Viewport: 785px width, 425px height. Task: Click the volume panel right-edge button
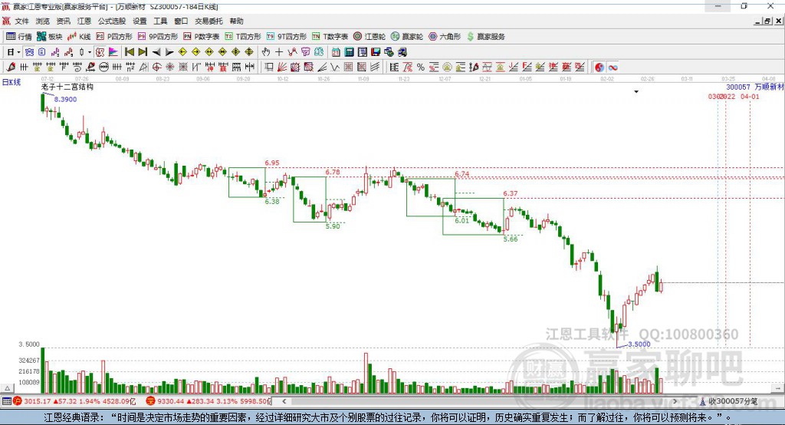[779, 388]
